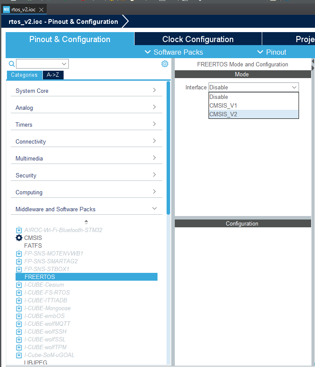315x367 pixels.
Task: Click the sort arrows above middleware list
Action: pos(86,222)
